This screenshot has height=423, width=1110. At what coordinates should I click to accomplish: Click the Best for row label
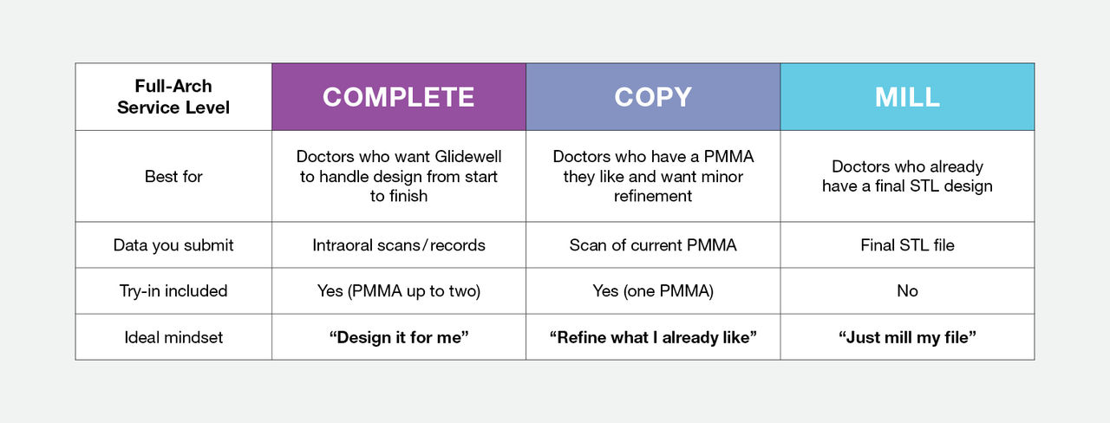click(173, 176)
